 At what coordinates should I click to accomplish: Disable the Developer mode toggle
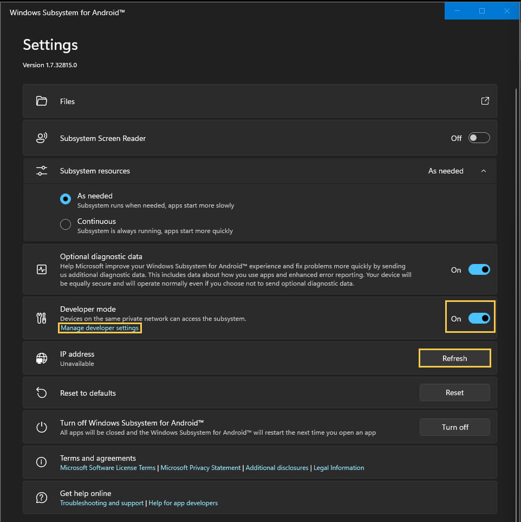479,318
